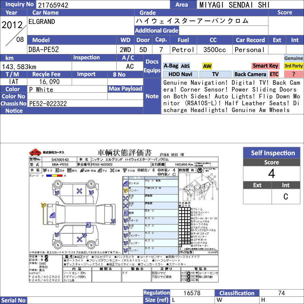Image resolution: width=304 pixels, height=304 pixels.
Task: Click the Docs Equips header cell
Action: tap(152, 66)
